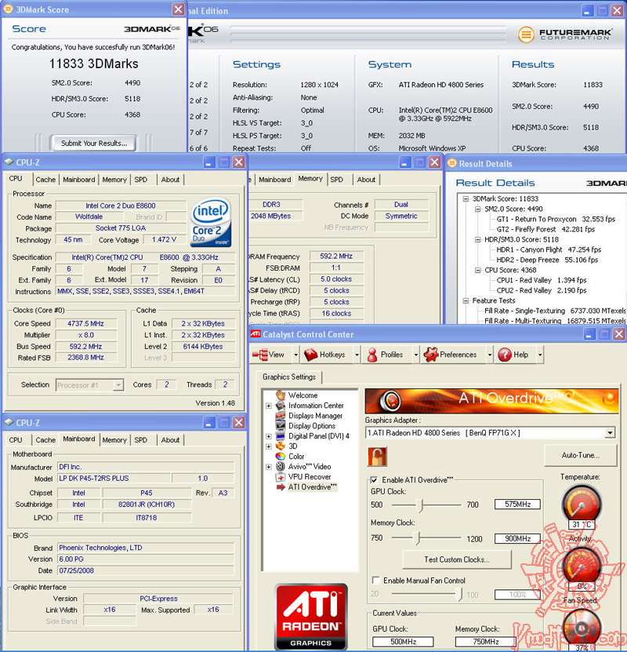The height and width of the screenshot is (652, 627).
Task: Open the Processor Selection dropdown in CPU-Z
Action: coord(118,385)
